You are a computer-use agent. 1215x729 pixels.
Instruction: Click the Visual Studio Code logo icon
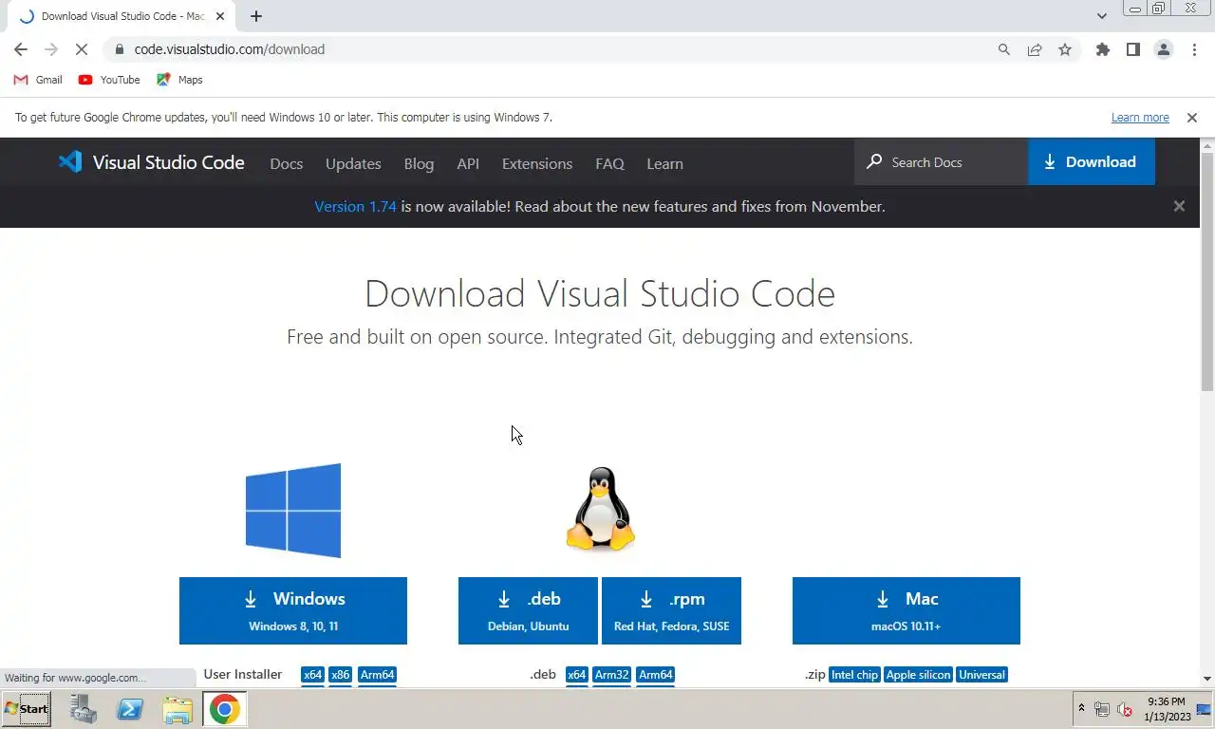point(70,162)
